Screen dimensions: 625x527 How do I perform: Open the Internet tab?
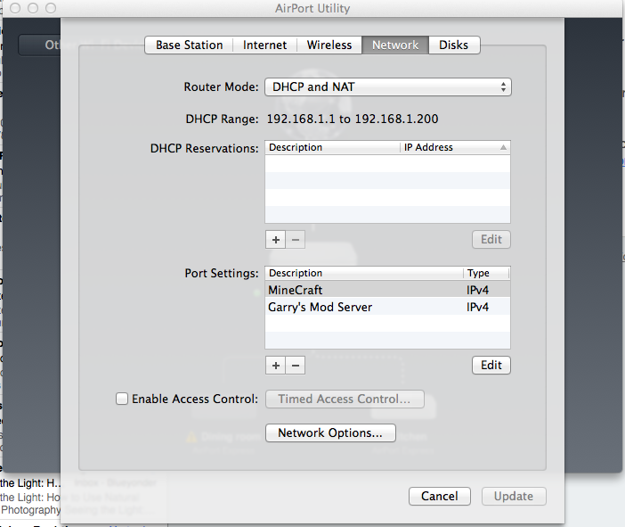(264, 45)
